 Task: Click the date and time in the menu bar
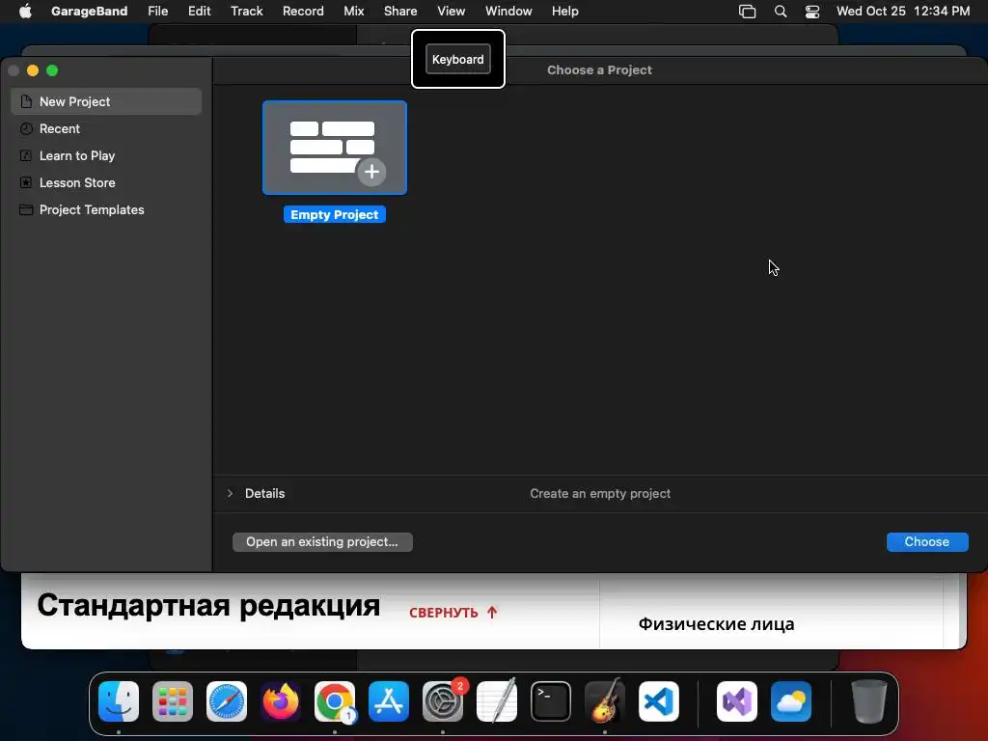pyautogui.click(x=903, y=12)
